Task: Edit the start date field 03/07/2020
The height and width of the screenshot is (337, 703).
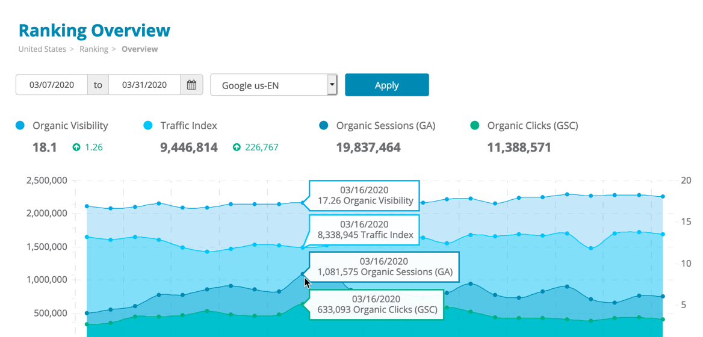Action: click(52, 85)
